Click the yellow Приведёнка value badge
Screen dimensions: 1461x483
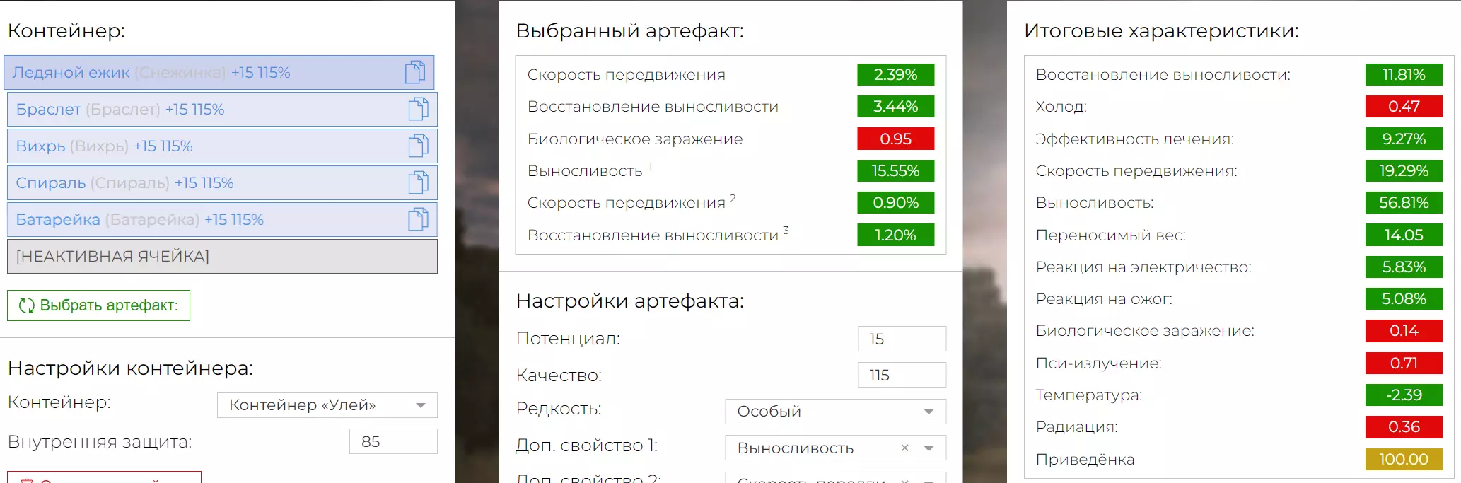click(x=1403, y=459)
